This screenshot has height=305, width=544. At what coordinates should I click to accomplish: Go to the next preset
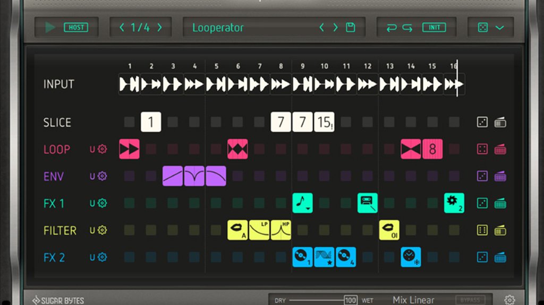tap(336, 28)
